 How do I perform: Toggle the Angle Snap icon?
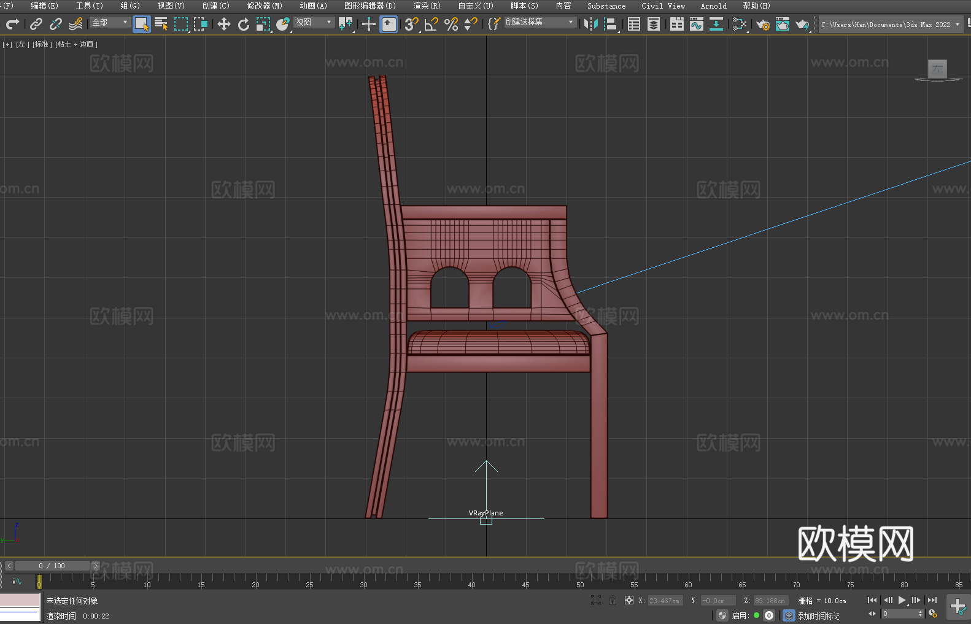pyautogui.click(x=431, y=24)
